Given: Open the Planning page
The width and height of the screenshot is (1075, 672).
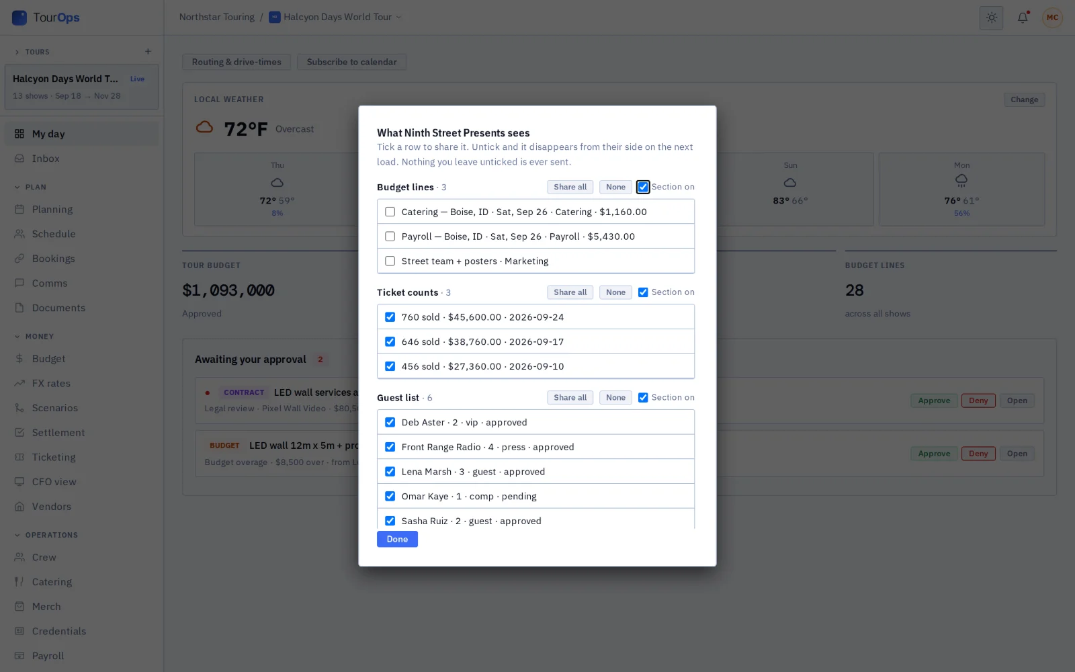Looking at the screenshot, I should point(82,210).
